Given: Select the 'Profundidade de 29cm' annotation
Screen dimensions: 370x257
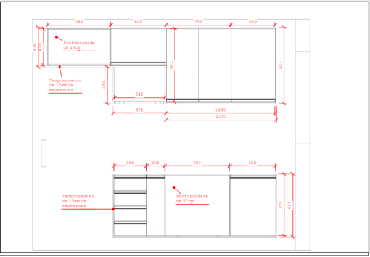Looking at the screenshot, I should point(78,45).
